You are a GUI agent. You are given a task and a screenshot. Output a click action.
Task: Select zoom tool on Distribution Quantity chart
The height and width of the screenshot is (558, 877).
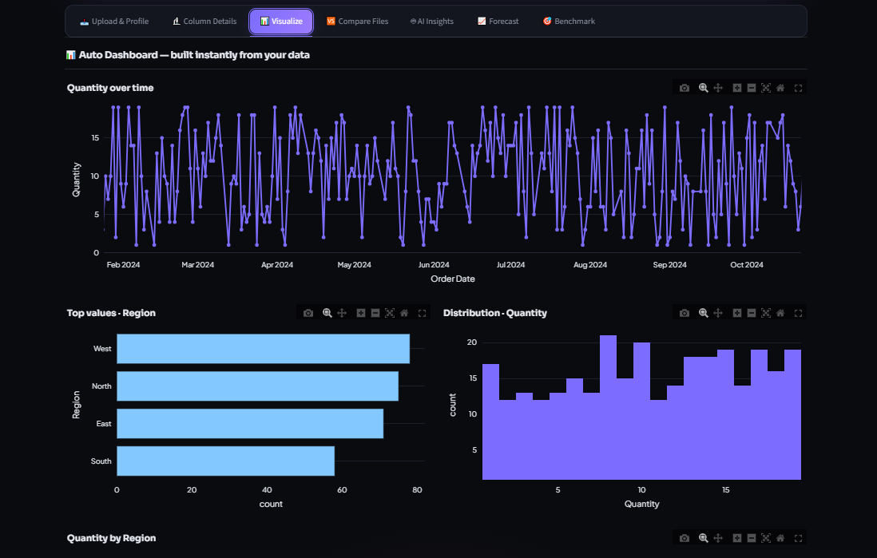tap(704, 313)
